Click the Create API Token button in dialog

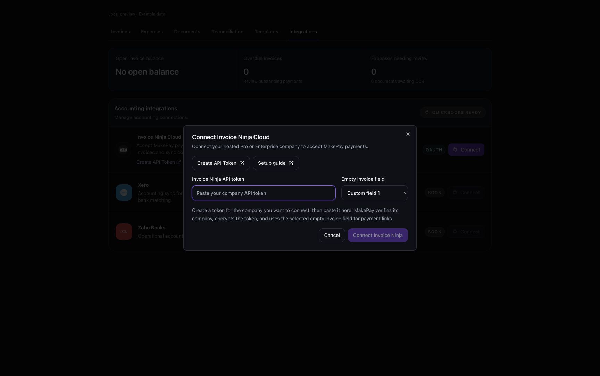221,163
